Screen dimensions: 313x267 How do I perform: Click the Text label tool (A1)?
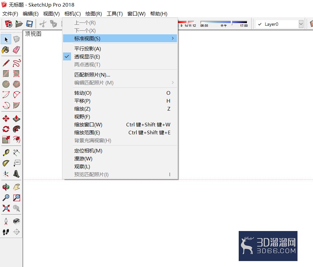(17, 163)
